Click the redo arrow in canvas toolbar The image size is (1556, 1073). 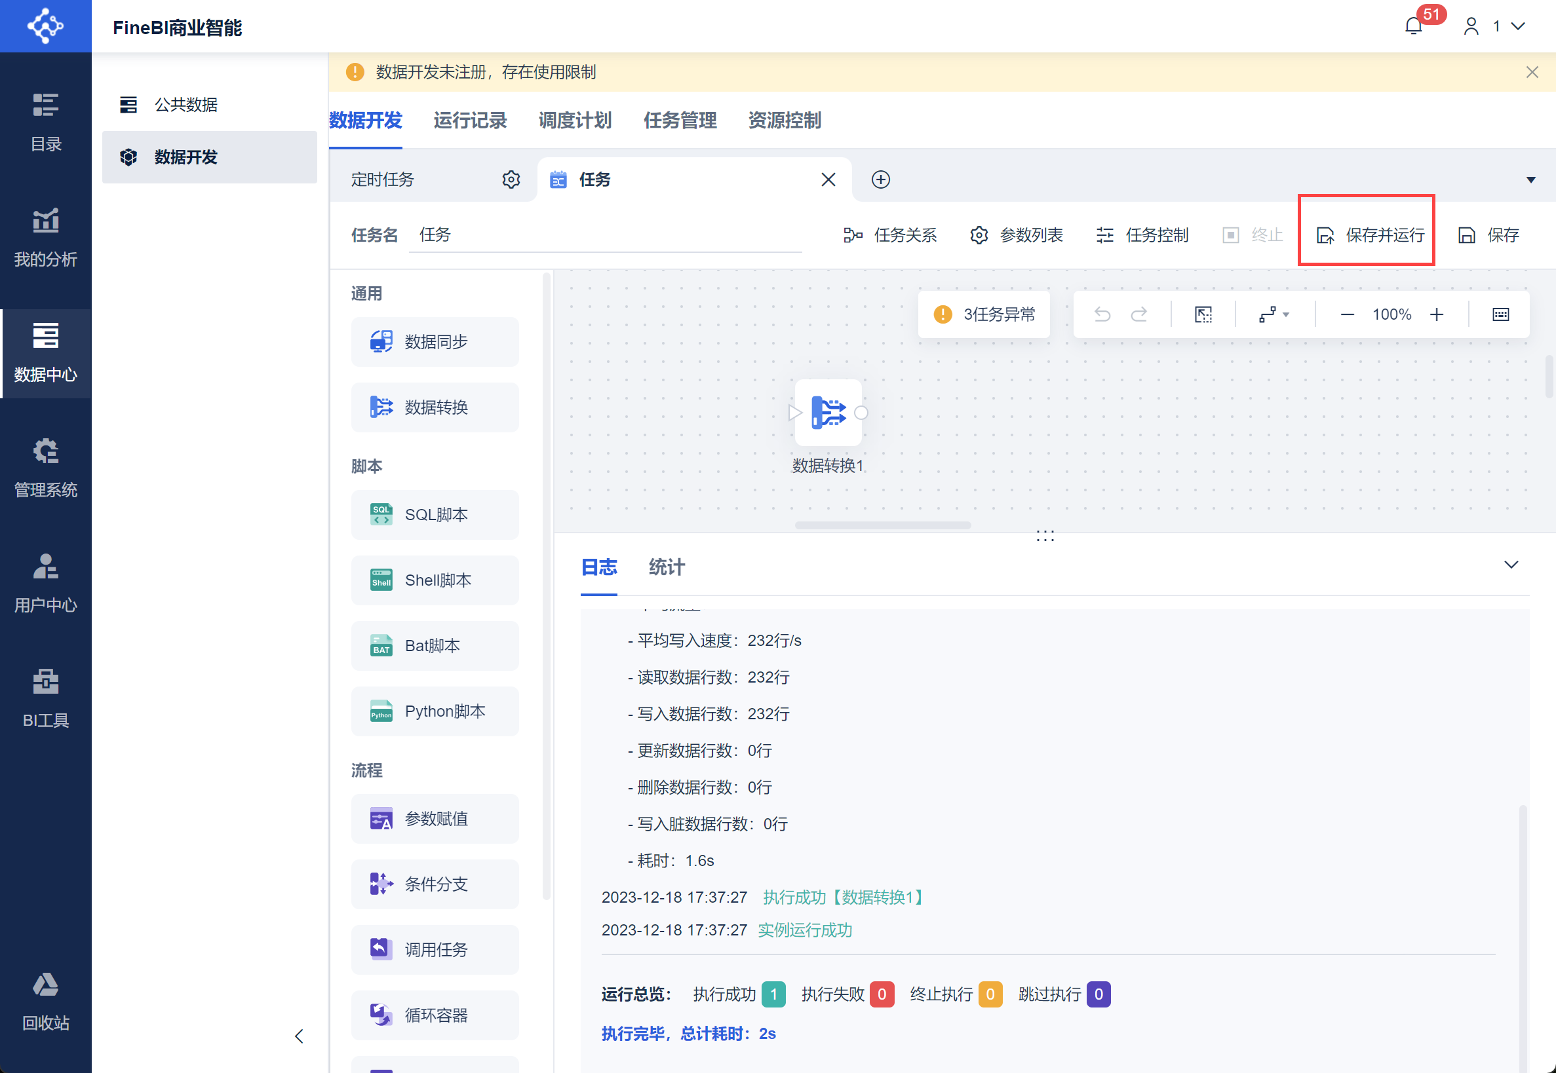[1139, 314]
